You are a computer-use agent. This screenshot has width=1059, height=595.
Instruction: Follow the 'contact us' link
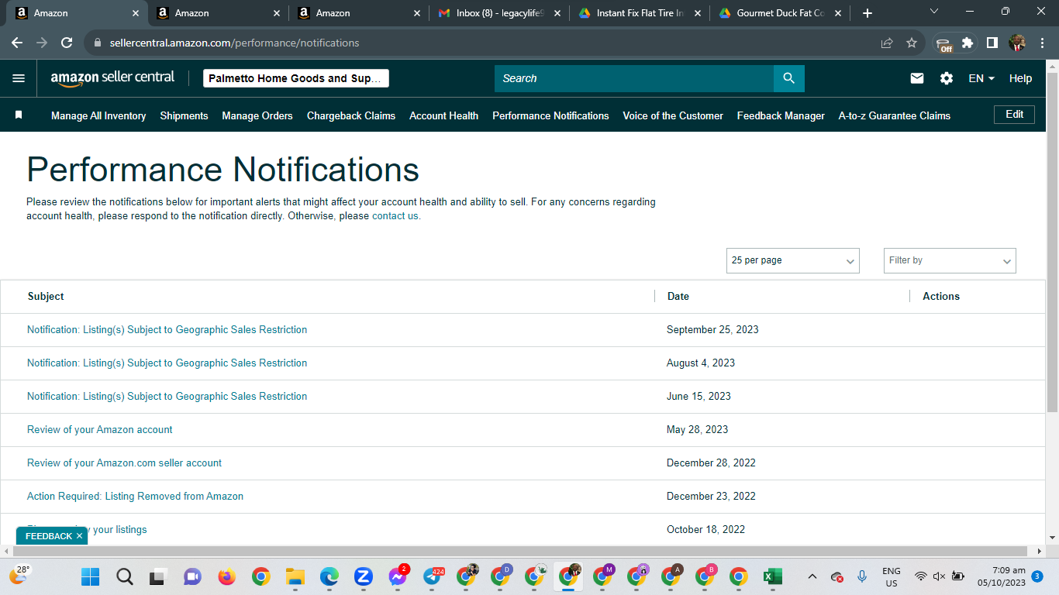point(395,216)
